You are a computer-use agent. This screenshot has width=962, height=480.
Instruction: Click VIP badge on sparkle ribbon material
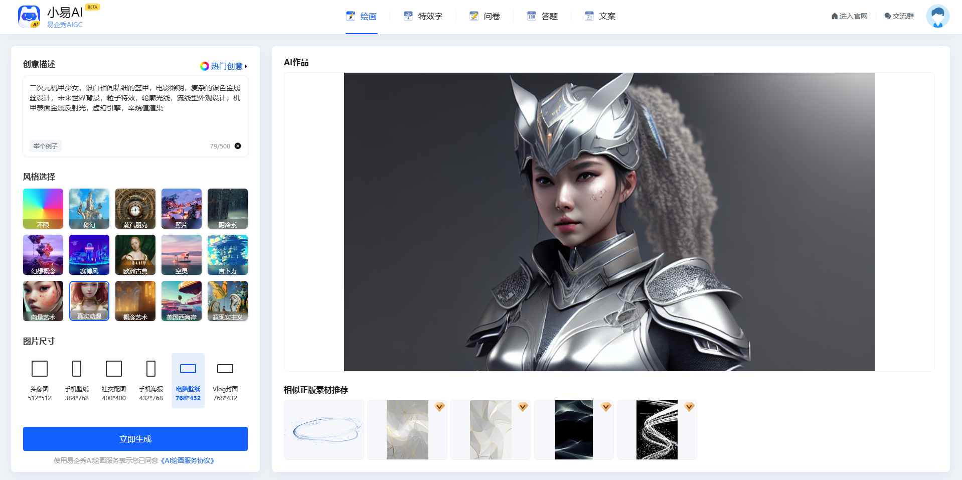[x=690, y=407]
